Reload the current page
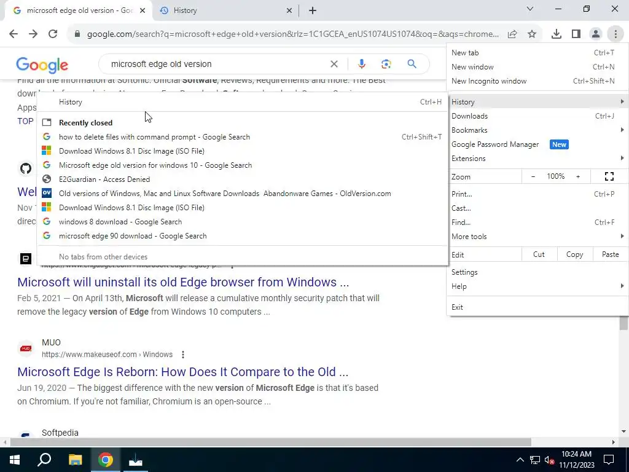Viewport: 629px width, 472px height. tap(53, 34)
